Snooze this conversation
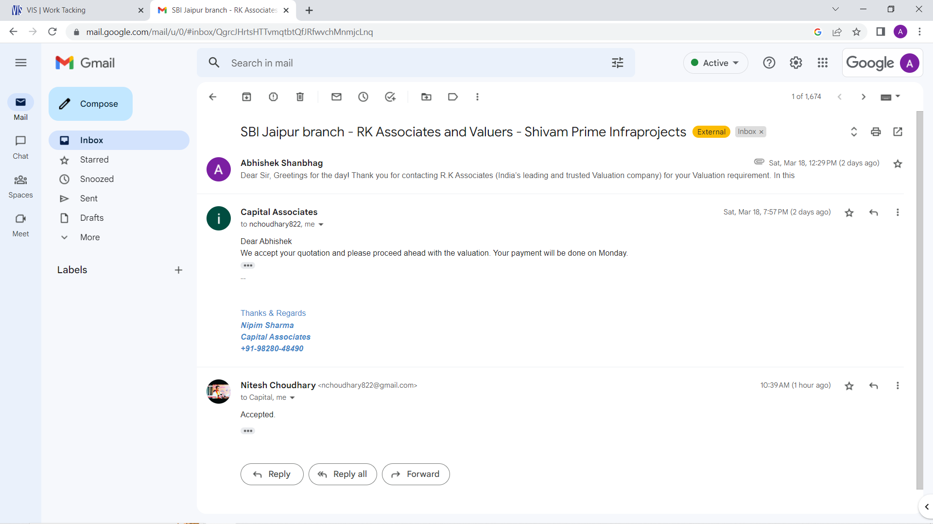Screen dimensions: 933x524 (363, 97)
